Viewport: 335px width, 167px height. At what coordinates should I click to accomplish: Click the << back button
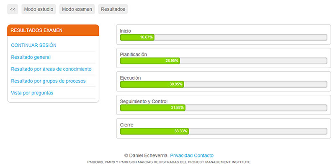tap(13, 9)
